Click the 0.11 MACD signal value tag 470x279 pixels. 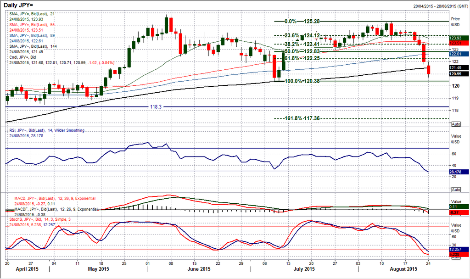(459, 207)
